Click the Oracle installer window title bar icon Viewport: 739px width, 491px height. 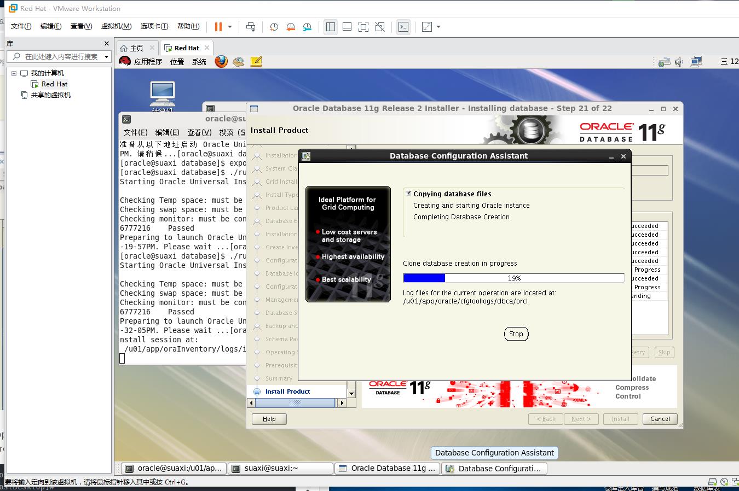254,109
